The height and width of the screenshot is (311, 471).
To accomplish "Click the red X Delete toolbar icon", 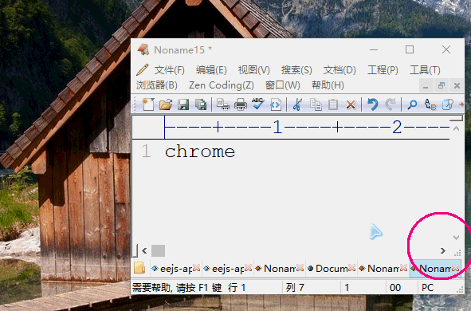I will 351,105.
